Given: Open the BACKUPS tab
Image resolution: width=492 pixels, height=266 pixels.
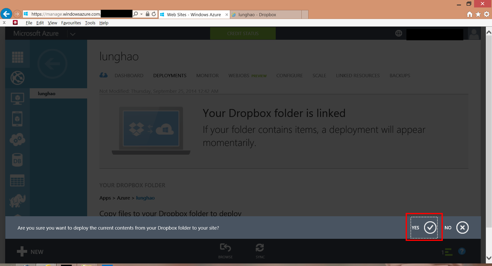Looking at the screenshot, I should pyautogui.click(x=400, y=76).
